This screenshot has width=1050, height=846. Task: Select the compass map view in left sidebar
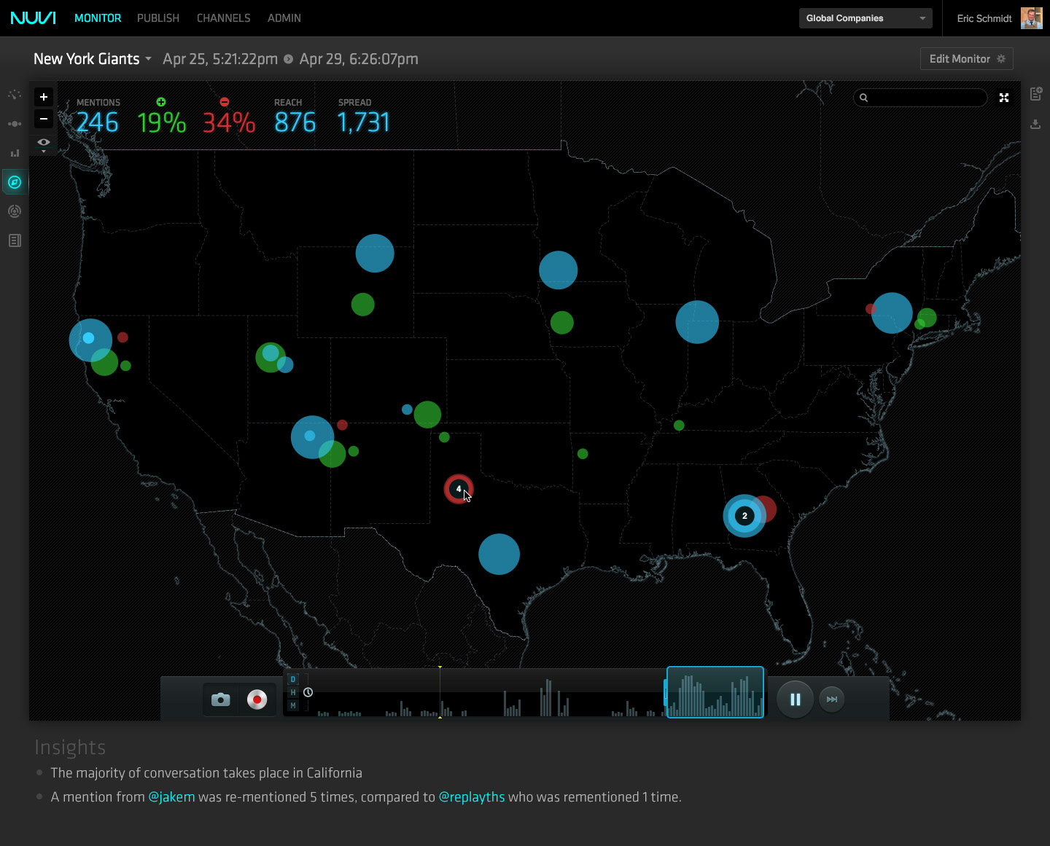[x=15, y=182]
